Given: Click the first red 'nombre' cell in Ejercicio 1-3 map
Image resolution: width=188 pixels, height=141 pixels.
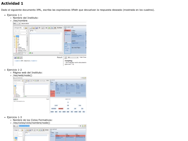Looking at the screenshot, I should [x=60, y=136].
